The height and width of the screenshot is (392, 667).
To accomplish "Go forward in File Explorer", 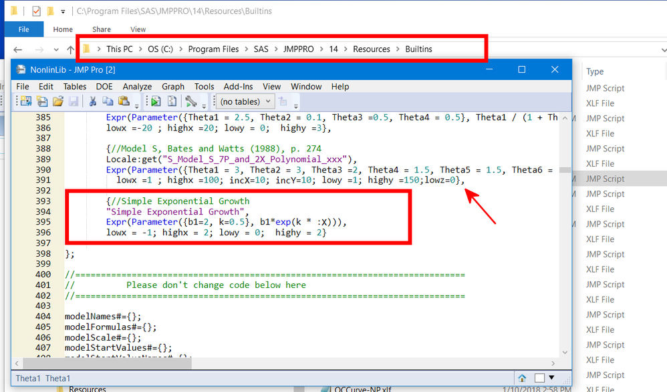I will pyautogui.click(x=39, y=49).
